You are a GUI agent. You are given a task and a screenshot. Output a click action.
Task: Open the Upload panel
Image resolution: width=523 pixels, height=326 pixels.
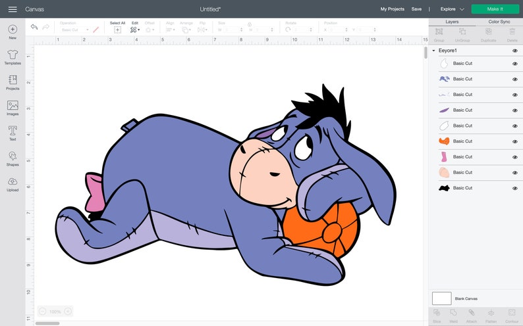coord(13,184)
